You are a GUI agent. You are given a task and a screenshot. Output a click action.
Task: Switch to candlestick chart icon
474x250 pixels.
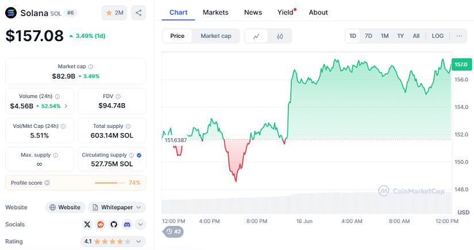(x=280, y=36)
